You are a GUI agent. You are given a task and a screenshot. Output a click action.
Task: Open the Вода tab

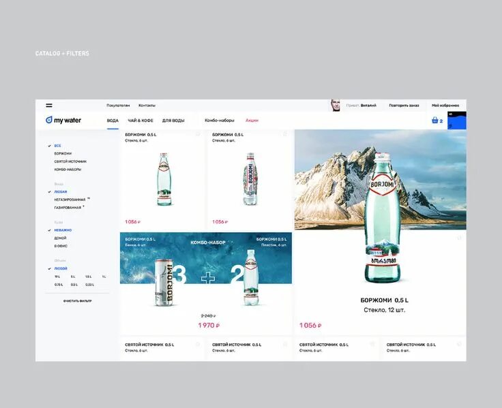pos(113,121)
